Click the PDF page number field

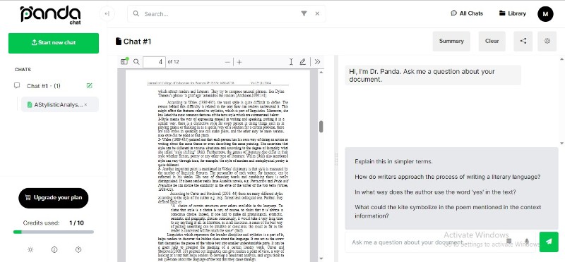(x=154, y=62)
